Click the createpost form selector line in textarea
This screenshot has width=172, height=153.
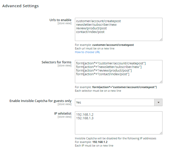pyautogui.click(x=111, y=63)
